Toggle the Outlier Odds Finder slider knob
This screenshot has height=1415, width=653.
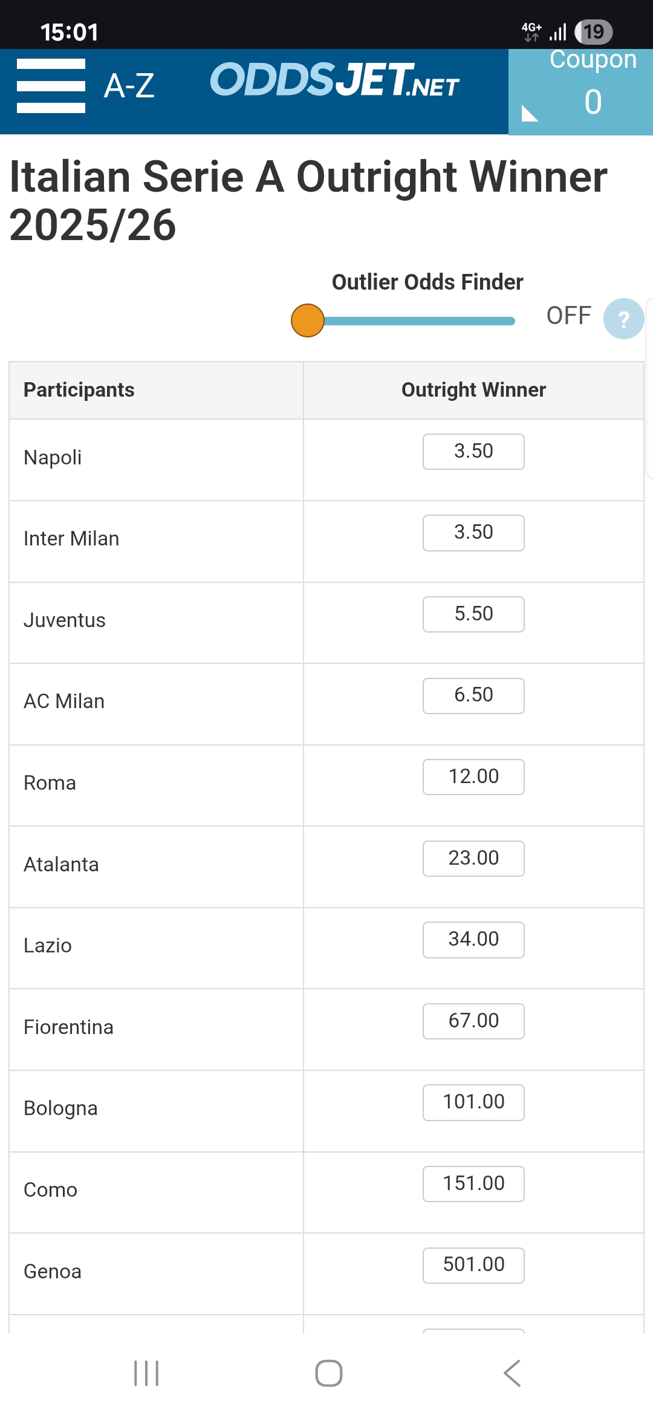pyautogui.click(x=308, y=320)
